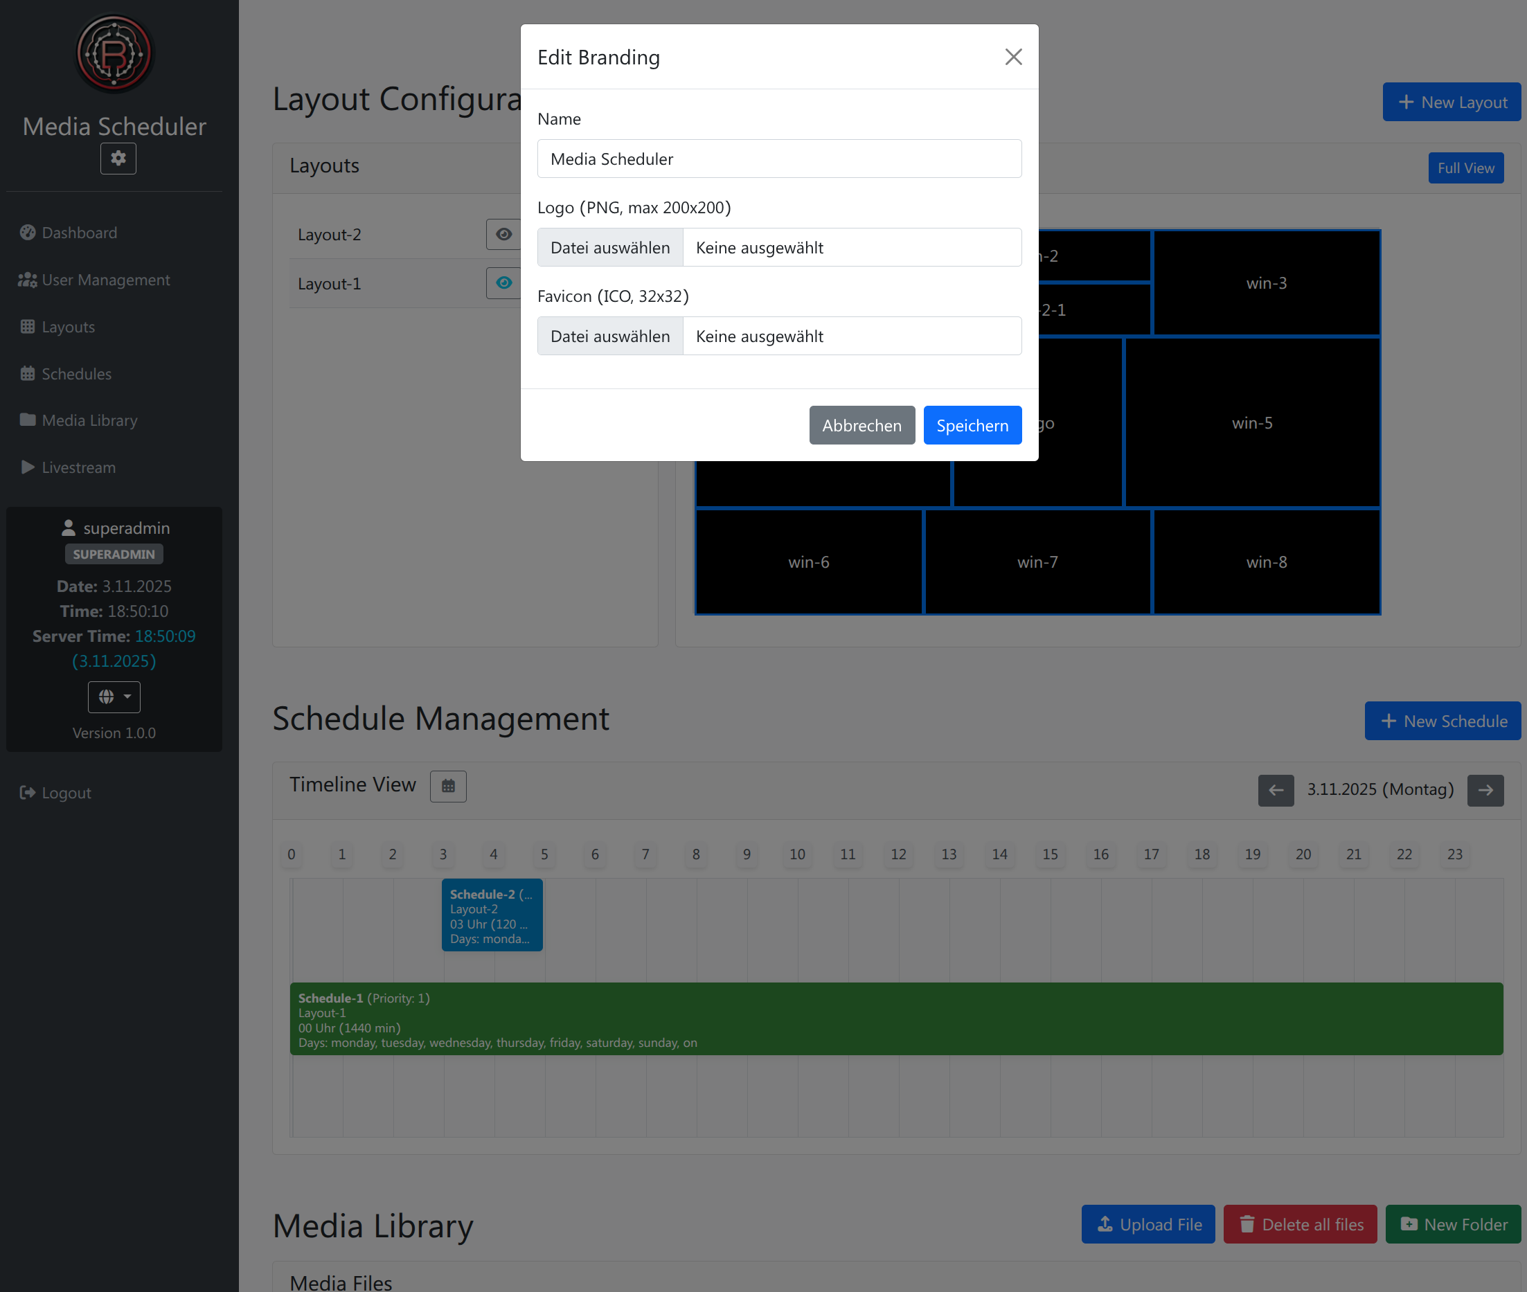Open the timeline calendar picker icon
Image resolution: width=1527 pixels, height=1292 pixels.
pos(448,786)
